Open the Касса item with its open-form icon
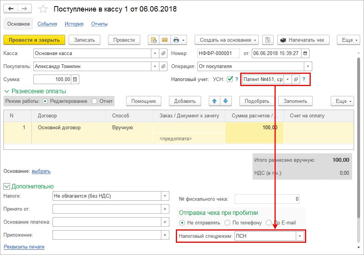The height and width of the screenshot is (255, 364). (163, 53)
